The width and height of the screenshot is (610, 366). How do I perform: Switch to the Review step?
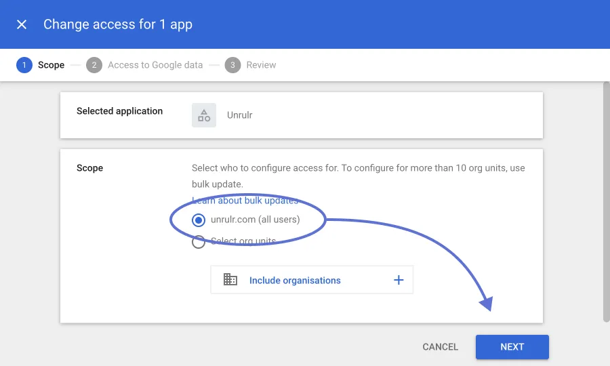click(x=261, y=65)
